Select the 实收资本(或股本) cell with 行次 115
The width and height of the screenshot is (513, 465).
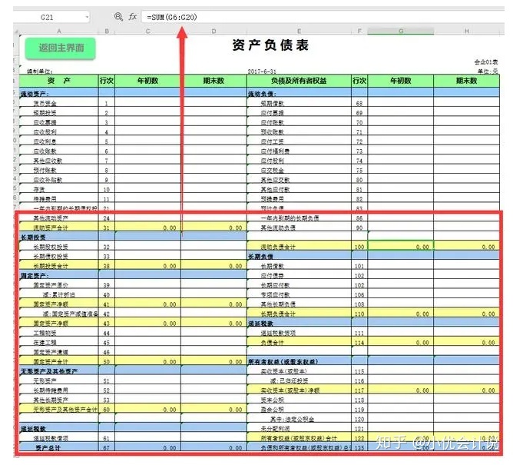(x=299, y=371)
